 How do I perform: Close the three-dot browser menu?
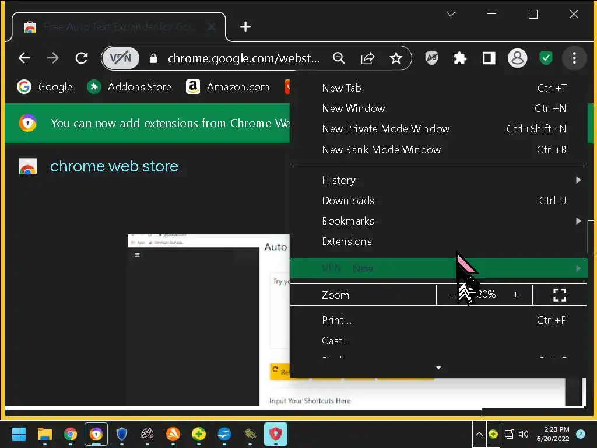pyautogui.click(x=574, y=58)
